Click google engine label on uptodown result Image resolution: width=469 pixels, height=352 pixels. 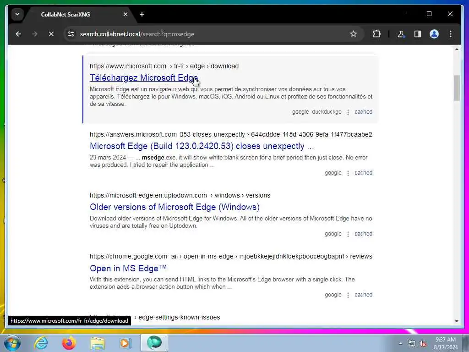tap(333, 234)
